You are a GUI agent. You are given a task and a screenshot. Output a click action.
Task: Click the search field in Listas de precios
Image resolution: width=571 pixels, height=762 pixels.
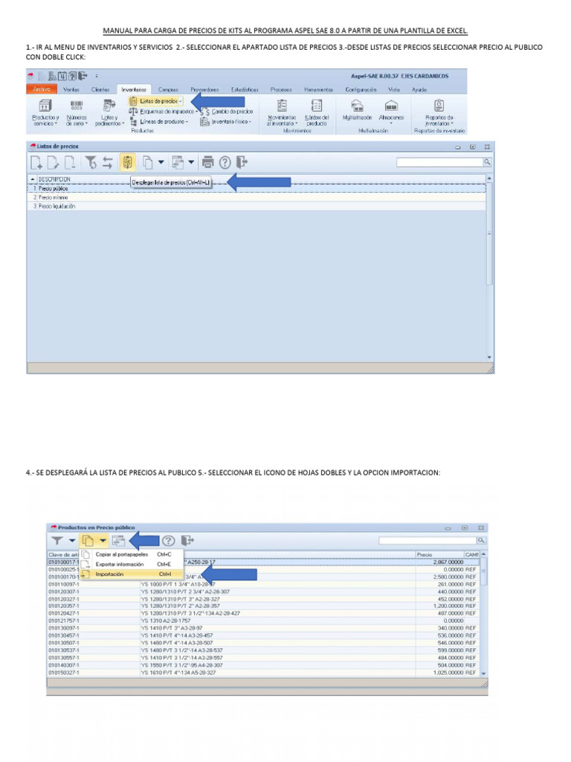[439, 162]
